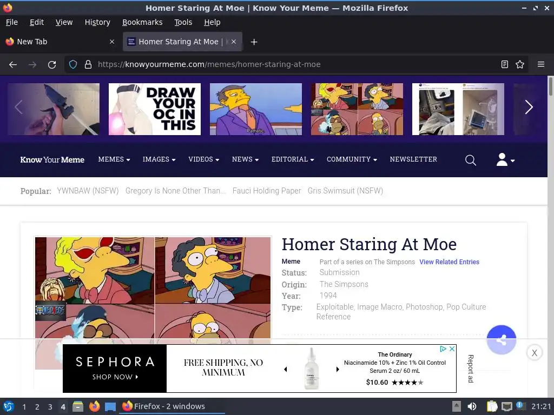This screenshot has height=415, width=554.
Task: Open the file manager taskbar icon
Action: (78, 406)
